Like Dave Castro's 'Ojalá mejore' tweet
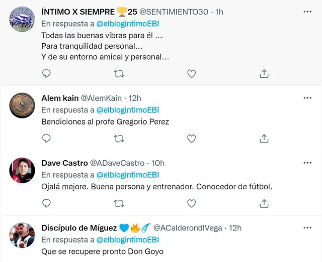This screenshot has width=322, height=262. point(191,203)
